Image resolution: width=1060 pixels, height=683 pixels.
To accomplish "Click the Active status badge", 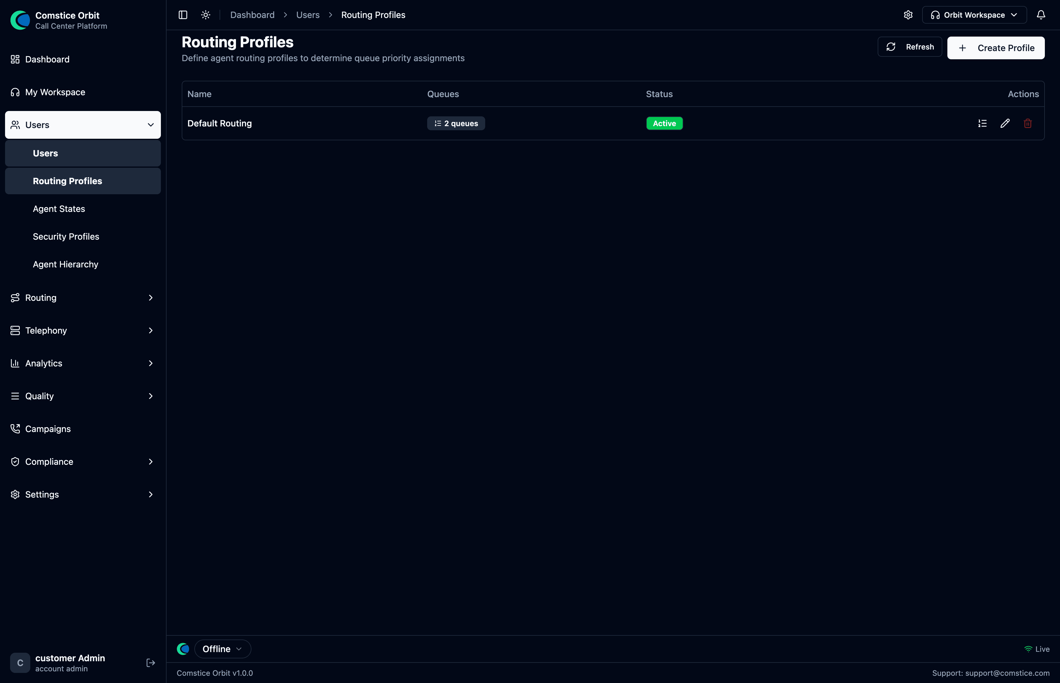I will pyautogui.click(x=664, y=123).
